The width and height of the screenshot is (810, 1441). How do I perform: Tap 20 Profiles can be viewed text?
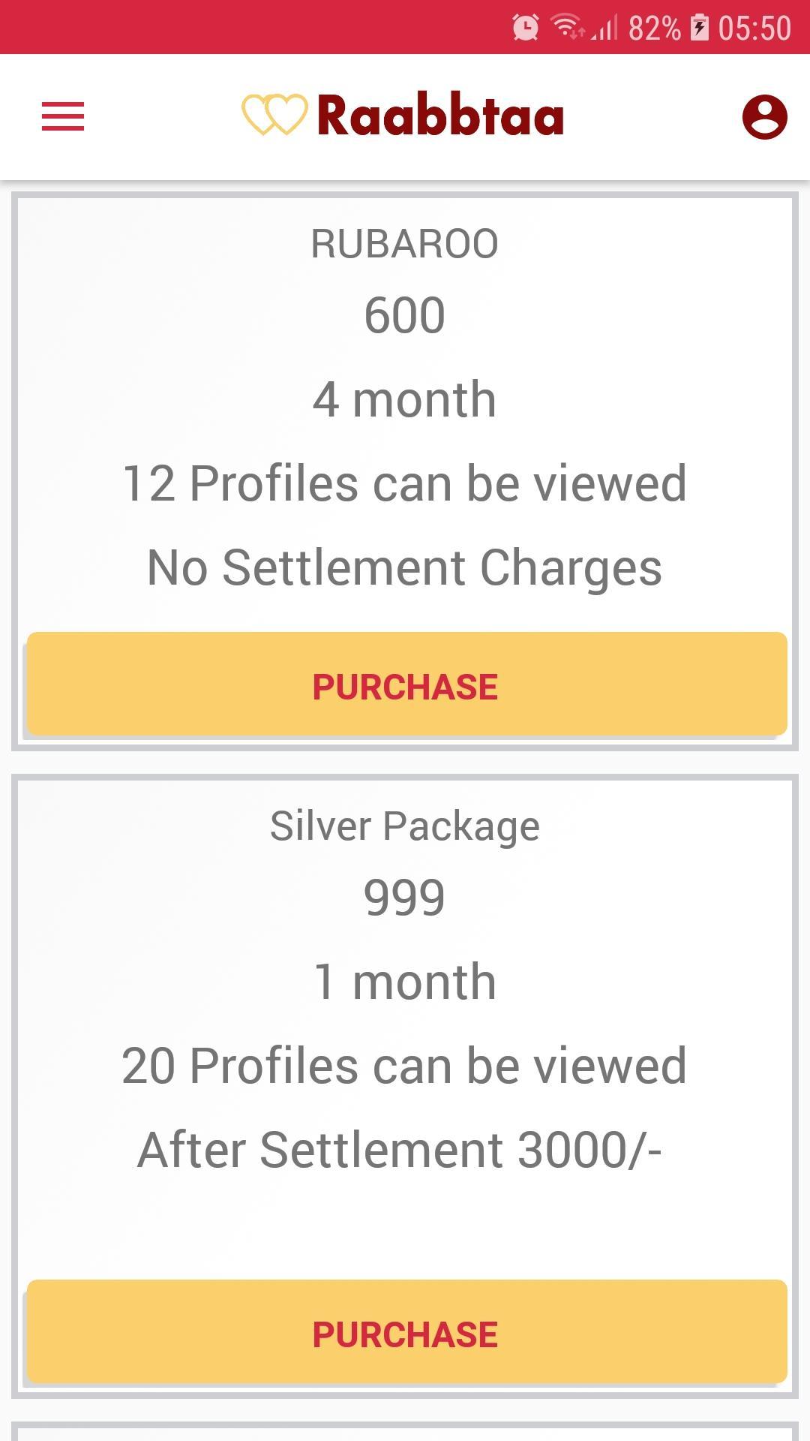tap(405, 1066)
